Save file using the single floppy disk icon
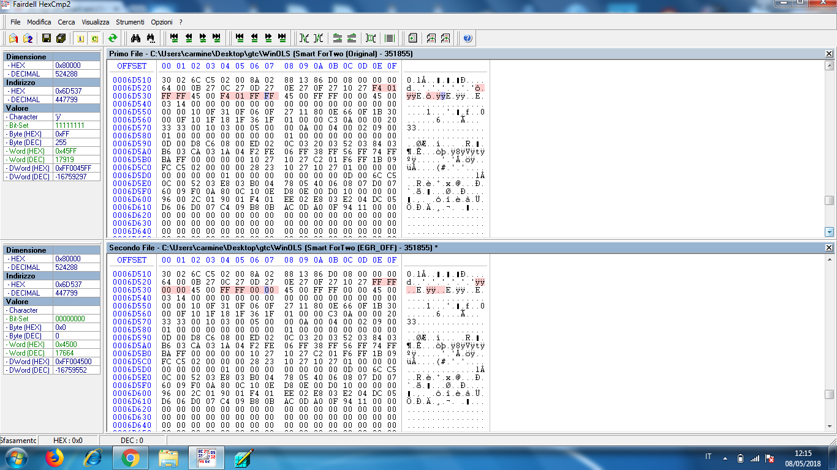The height and width of the screenshot is (470, 837). click(47, 38)
